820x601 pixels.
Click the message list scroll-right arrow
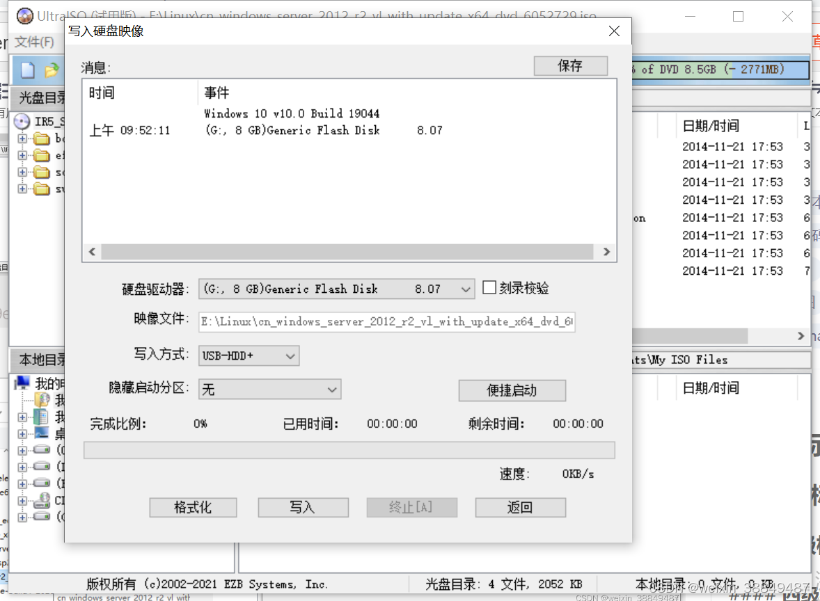pyautogui.click(x=606, y=252)
